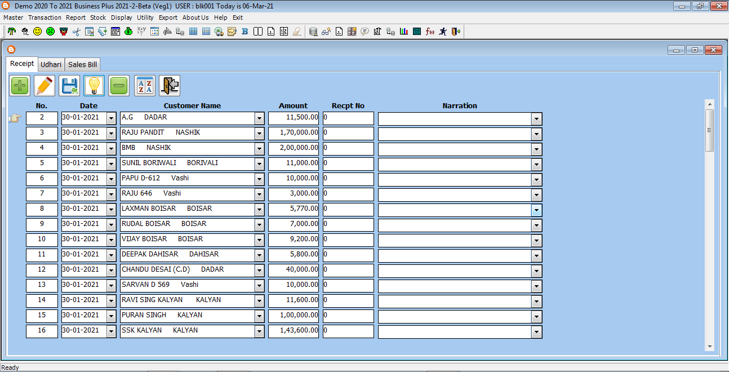Click the amount field showing 40,000.00
The image size is (729, 372).
294,269
